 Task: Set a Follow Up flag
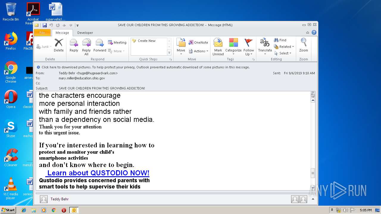pyautogui.click(x=249, y=47)
